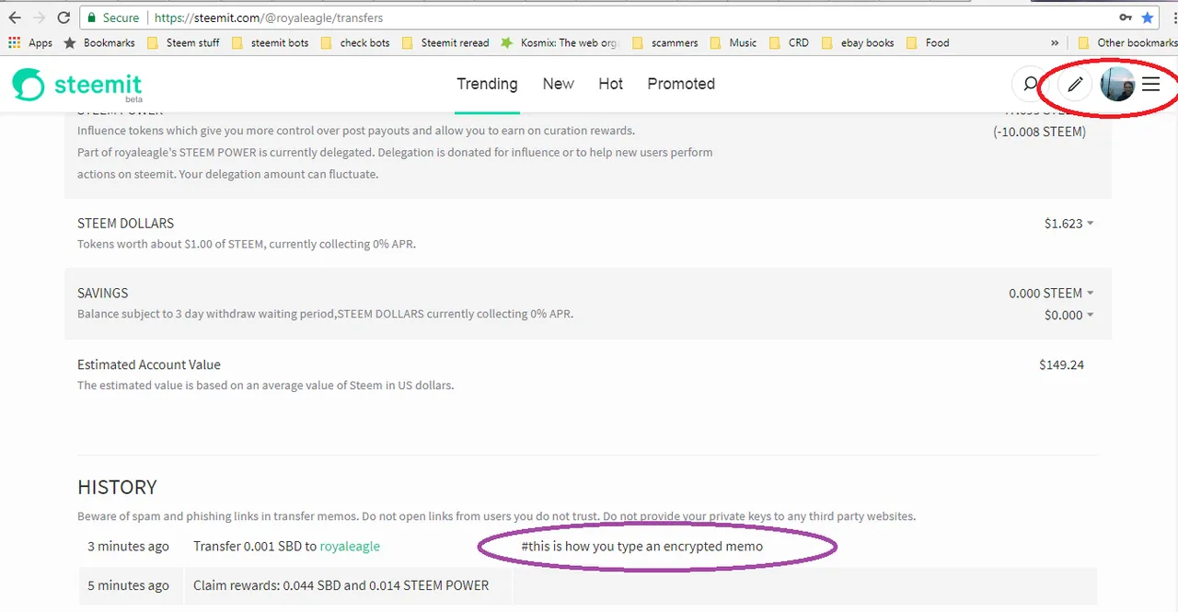Screen dimensions: 1178x612
Task: Click the pencil icon to write a post
Action: tap(1074, 85)
